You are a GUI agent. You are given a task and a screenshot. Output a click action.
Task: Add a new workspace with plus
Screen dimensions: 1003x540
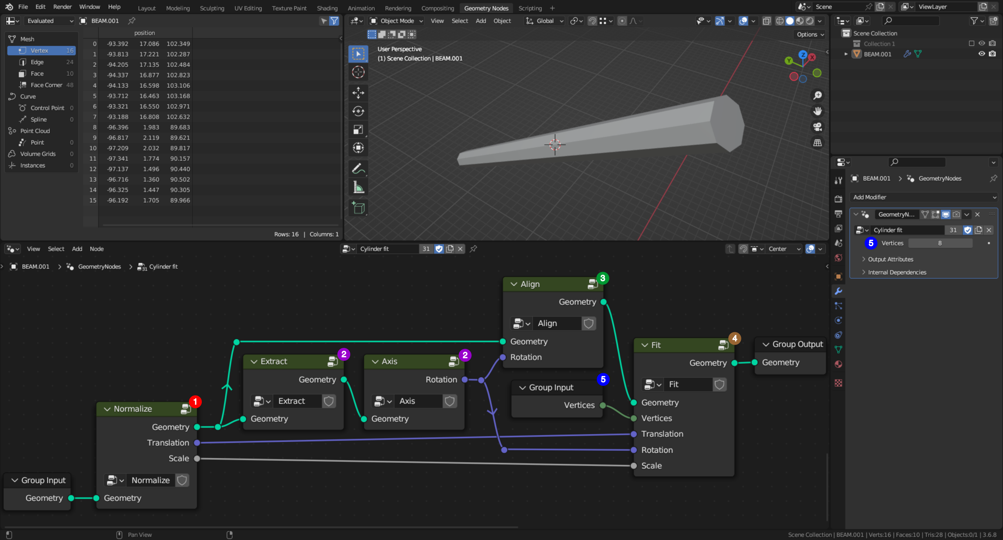click(552, 8)
